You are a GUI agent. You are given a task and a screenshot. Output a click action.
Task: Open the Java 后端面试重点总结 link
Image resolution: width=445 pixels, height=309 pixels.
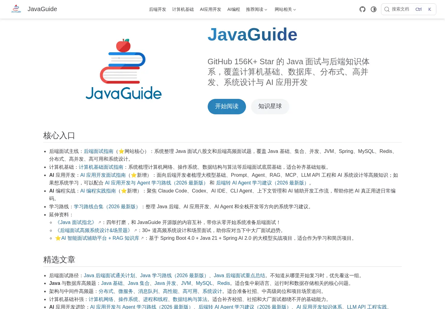(239, 276)
